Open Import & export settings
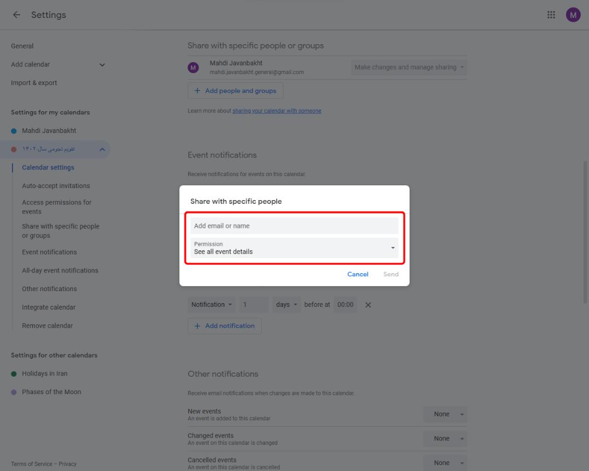 point(34,83)
